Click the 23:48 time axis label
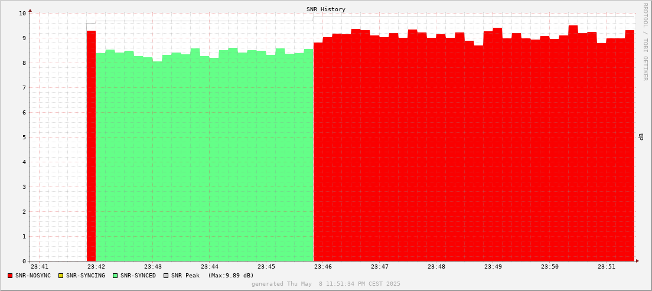Image resolution: width=652 pixels, height=291 pixels. point(436,266)
